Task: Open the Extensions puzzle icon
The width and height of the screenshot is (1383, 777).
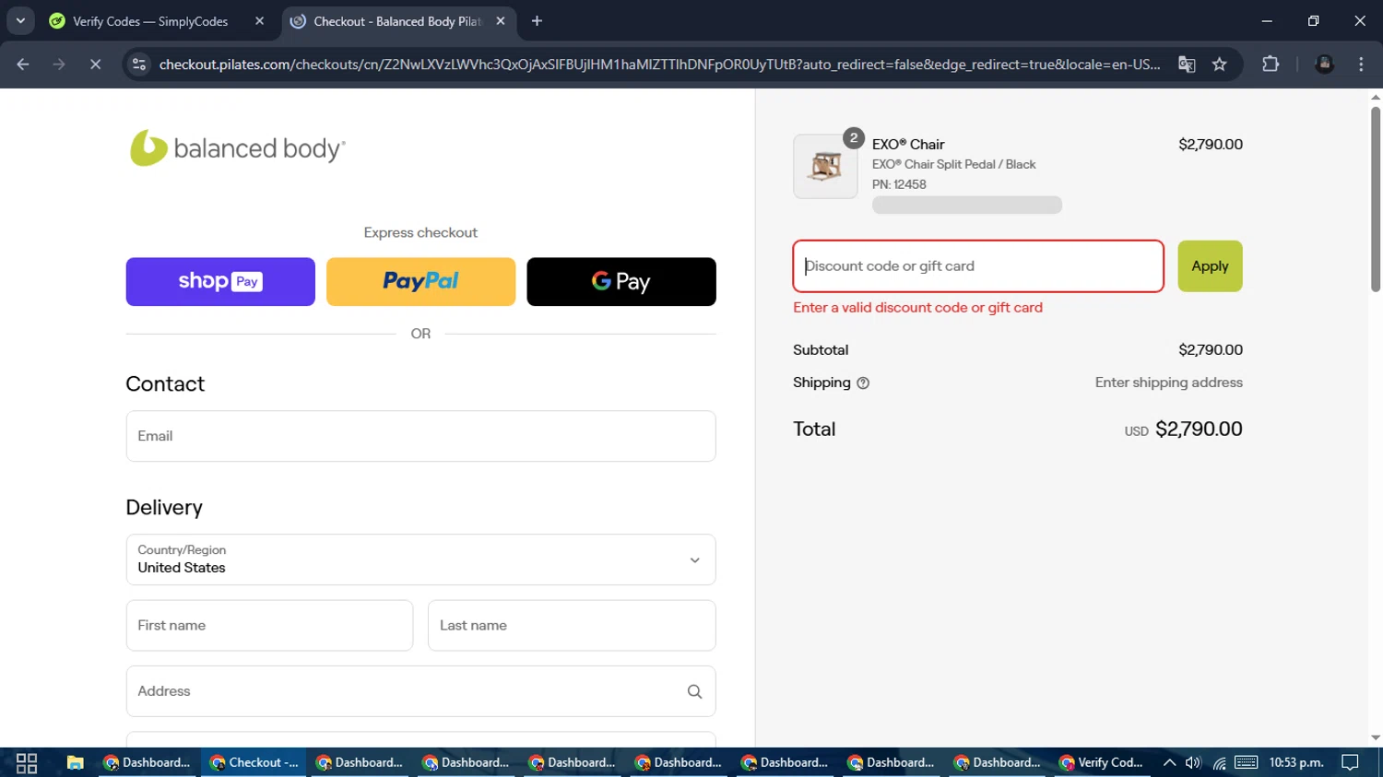Action: 1271,65
